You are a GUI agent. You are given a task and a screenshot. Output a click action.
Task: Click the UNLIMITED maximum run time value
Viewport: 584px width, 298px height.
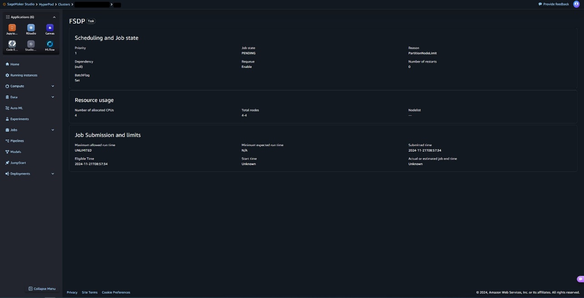83,151
